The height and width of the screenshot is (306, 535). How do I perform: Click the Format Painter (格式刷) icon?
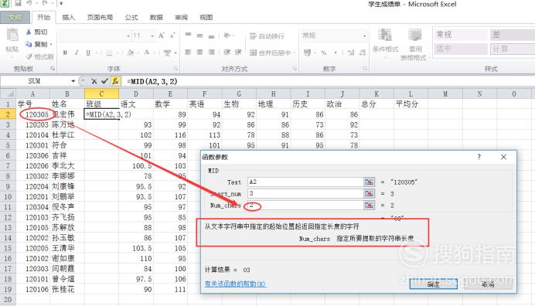tap(29, 56)
